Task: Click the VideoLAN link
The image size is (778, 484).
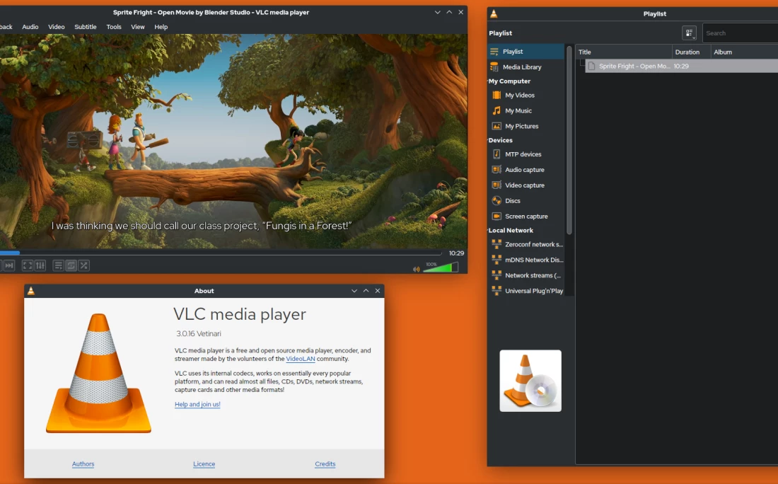Action: pos(300,359)
